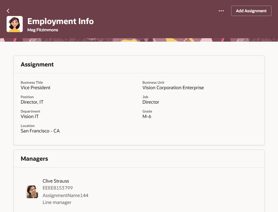Open the Assignment section header
Viewport: 278px width, 212px height.
pos(37,64)
